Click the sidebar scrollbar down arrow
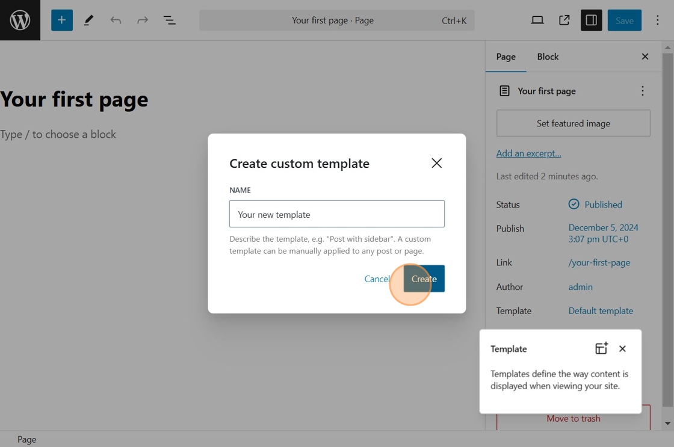Image resolution: width=674 pixels, height=447 pixels. [x=667, y=424]
